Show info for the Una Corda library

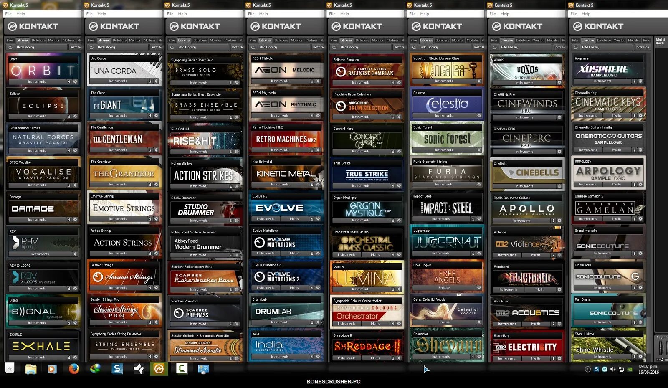coord(150,81)
